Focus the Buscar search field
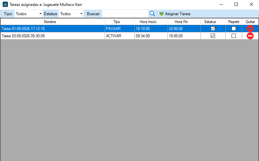 click(x=125, y=14)
